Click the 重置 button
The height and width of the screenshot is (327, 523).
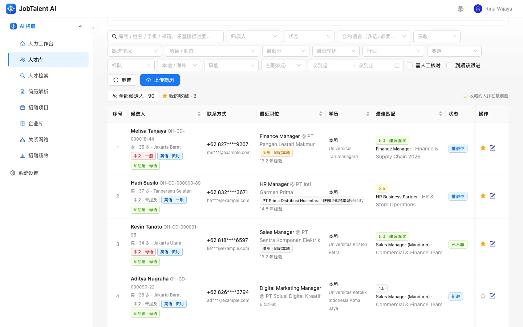(122, 80)
